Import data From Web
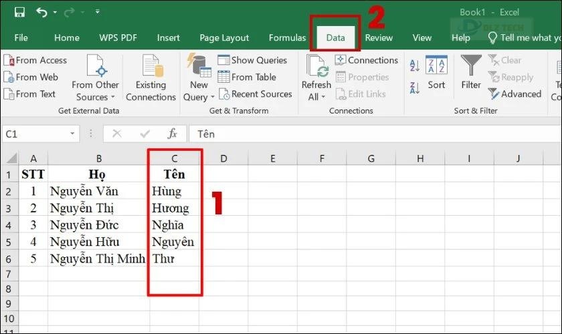562x334 pixels. coord(31,77)
